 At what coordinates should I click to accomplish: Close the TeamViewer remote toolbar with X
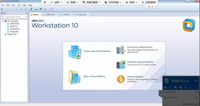45,2
